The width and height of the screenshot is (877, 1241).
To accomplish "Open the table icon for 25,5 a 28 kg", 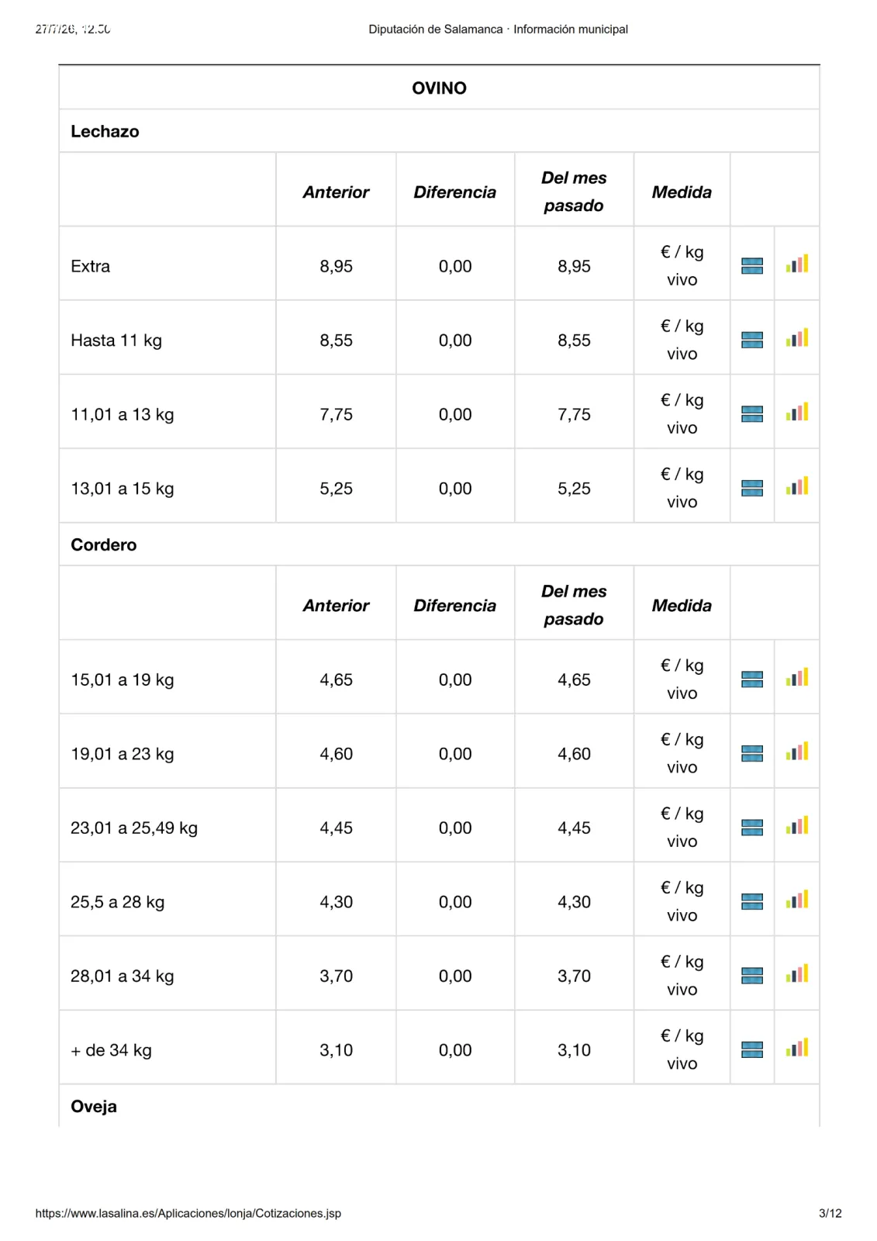I will coord(751,901).
